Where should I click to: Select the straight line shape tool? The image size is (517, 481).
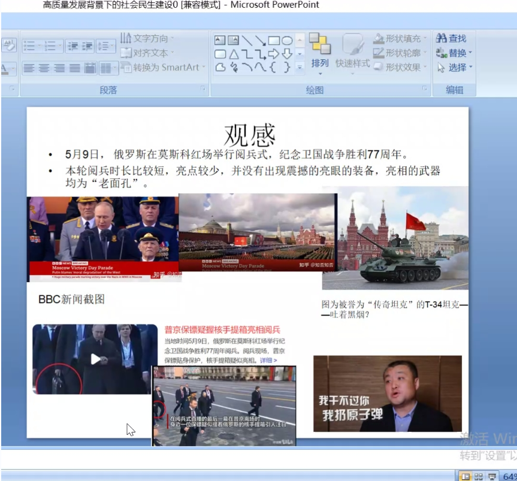247,41
